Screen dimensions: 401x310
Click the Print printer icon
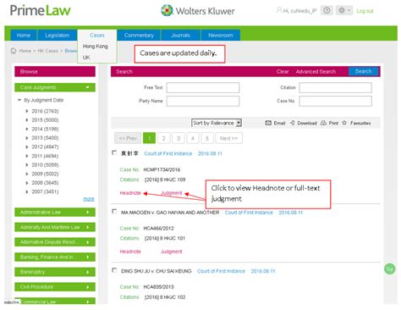323,123
